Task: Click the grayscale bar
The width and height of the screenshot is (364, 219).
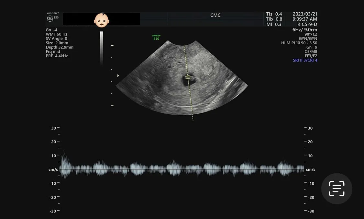Action: click(102, 48)
